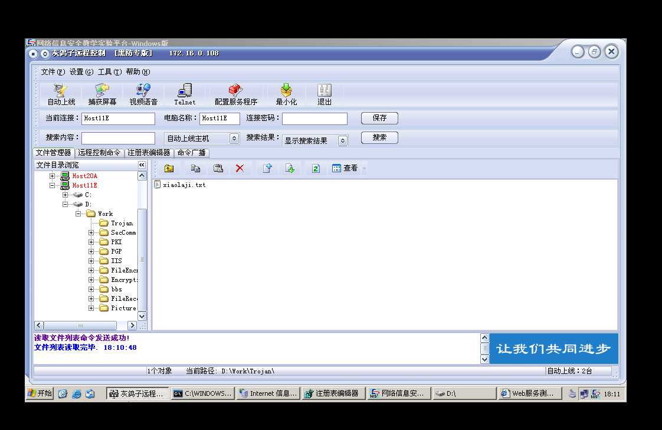Screen dimensions: 662x430
Task: Click tree horizontal scrollbar right arrow
Action: pos(132,326)
